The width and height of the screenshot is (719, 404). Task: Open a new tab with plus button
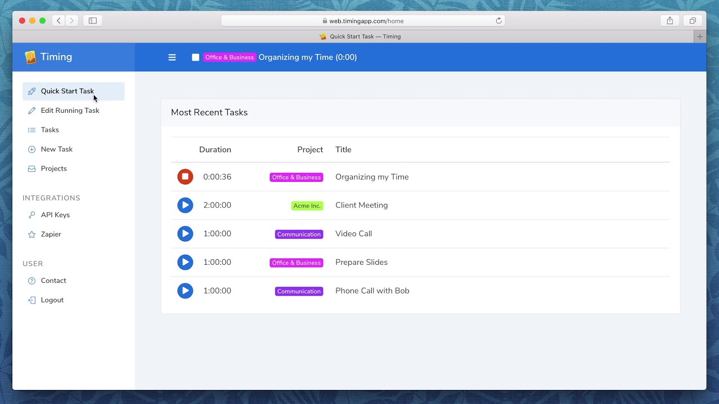(x=700, y=36)
